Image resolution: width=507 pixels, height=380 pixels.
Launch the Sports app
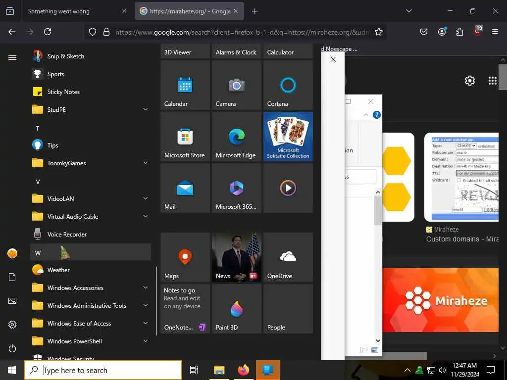[91, 74]
